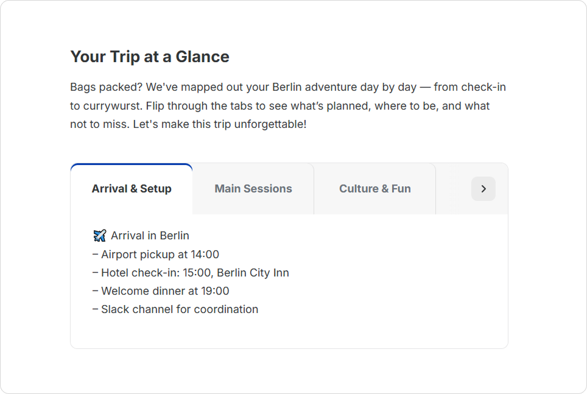Select the Airport pickup line
587x394 pixels.
pos(156,255)
